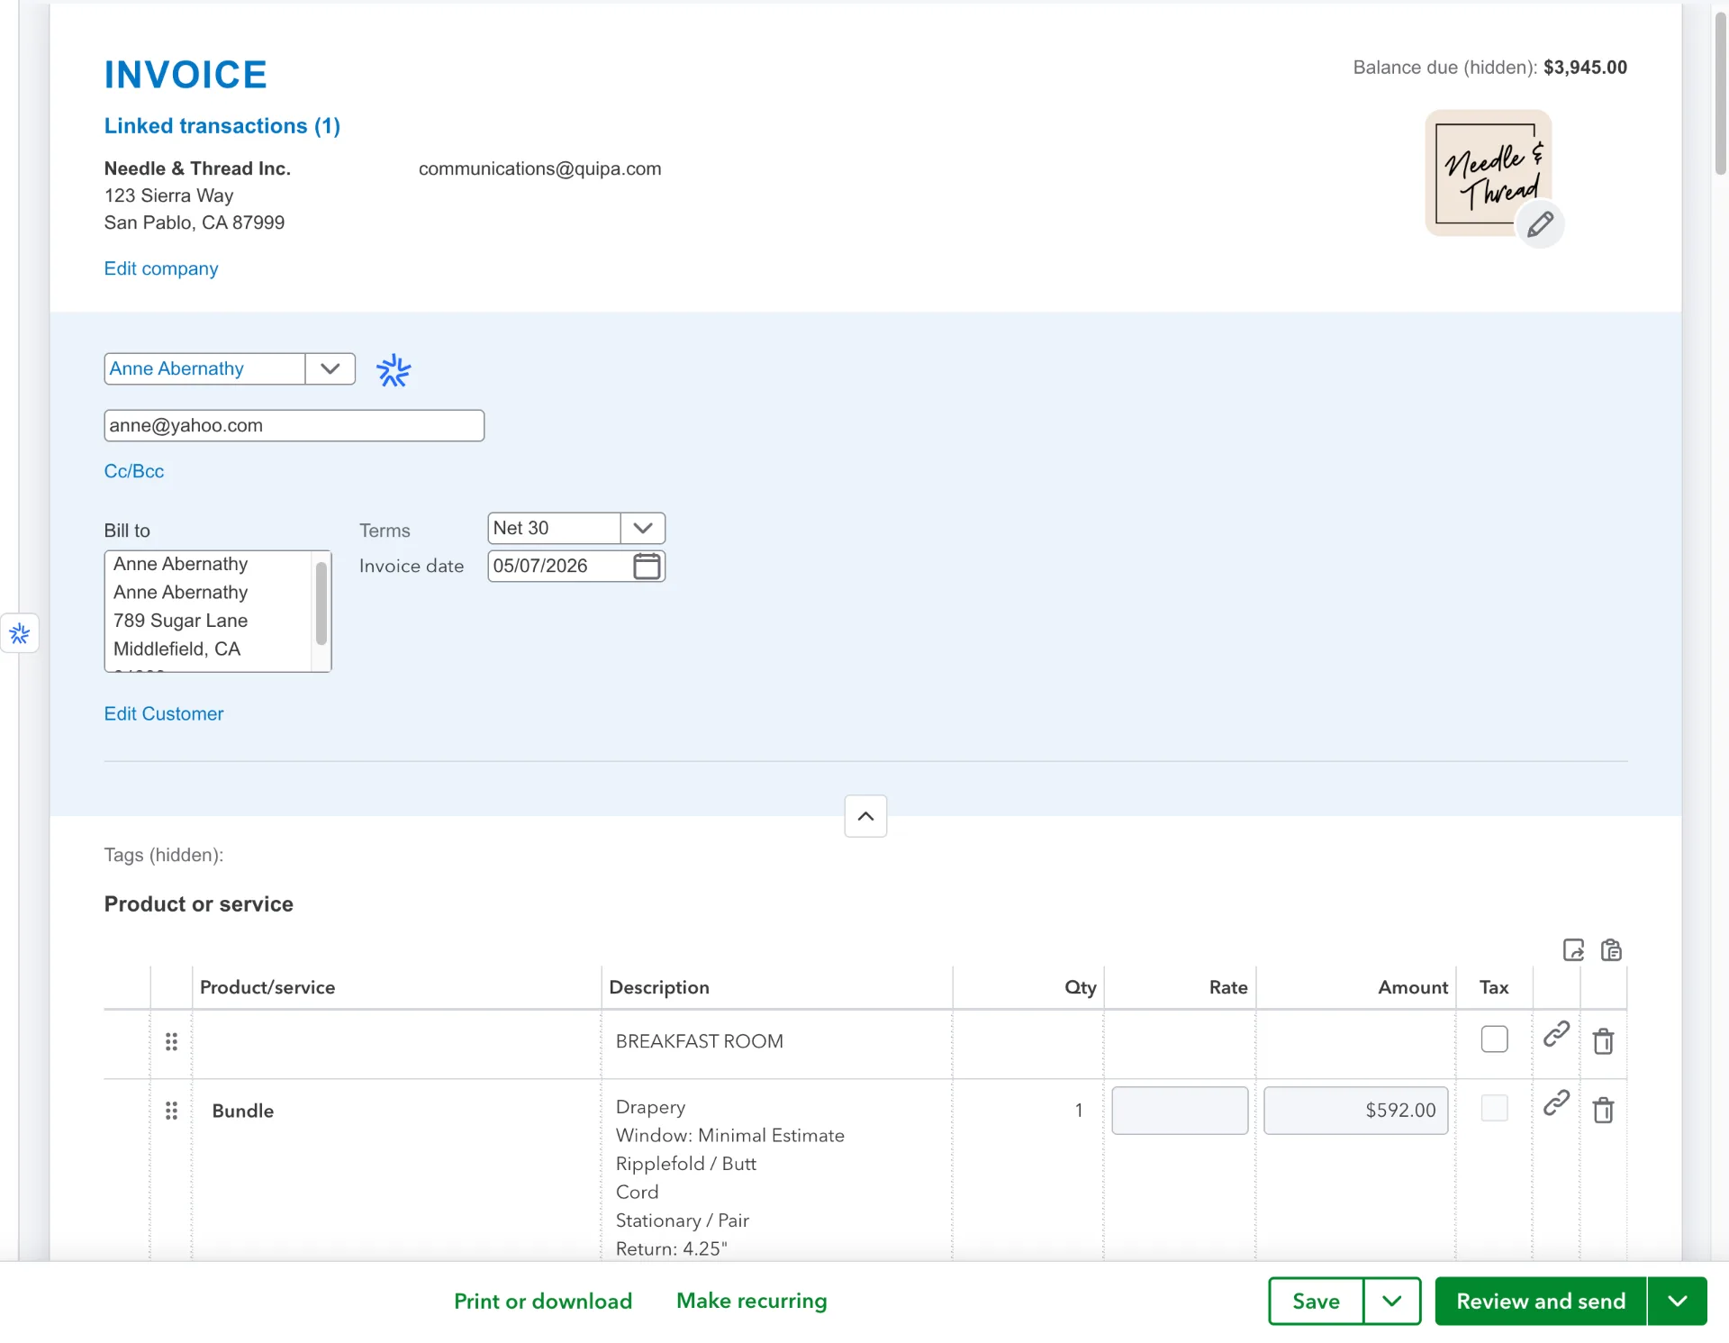Viewport: 1729px width, 1343px height.
Task: Click the pencil icon to edit the logo
Action: (1540, 224)
